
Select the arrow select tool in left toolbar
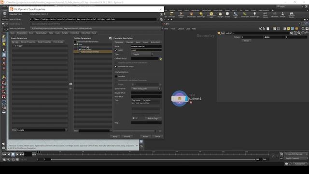tap(4, 50)
